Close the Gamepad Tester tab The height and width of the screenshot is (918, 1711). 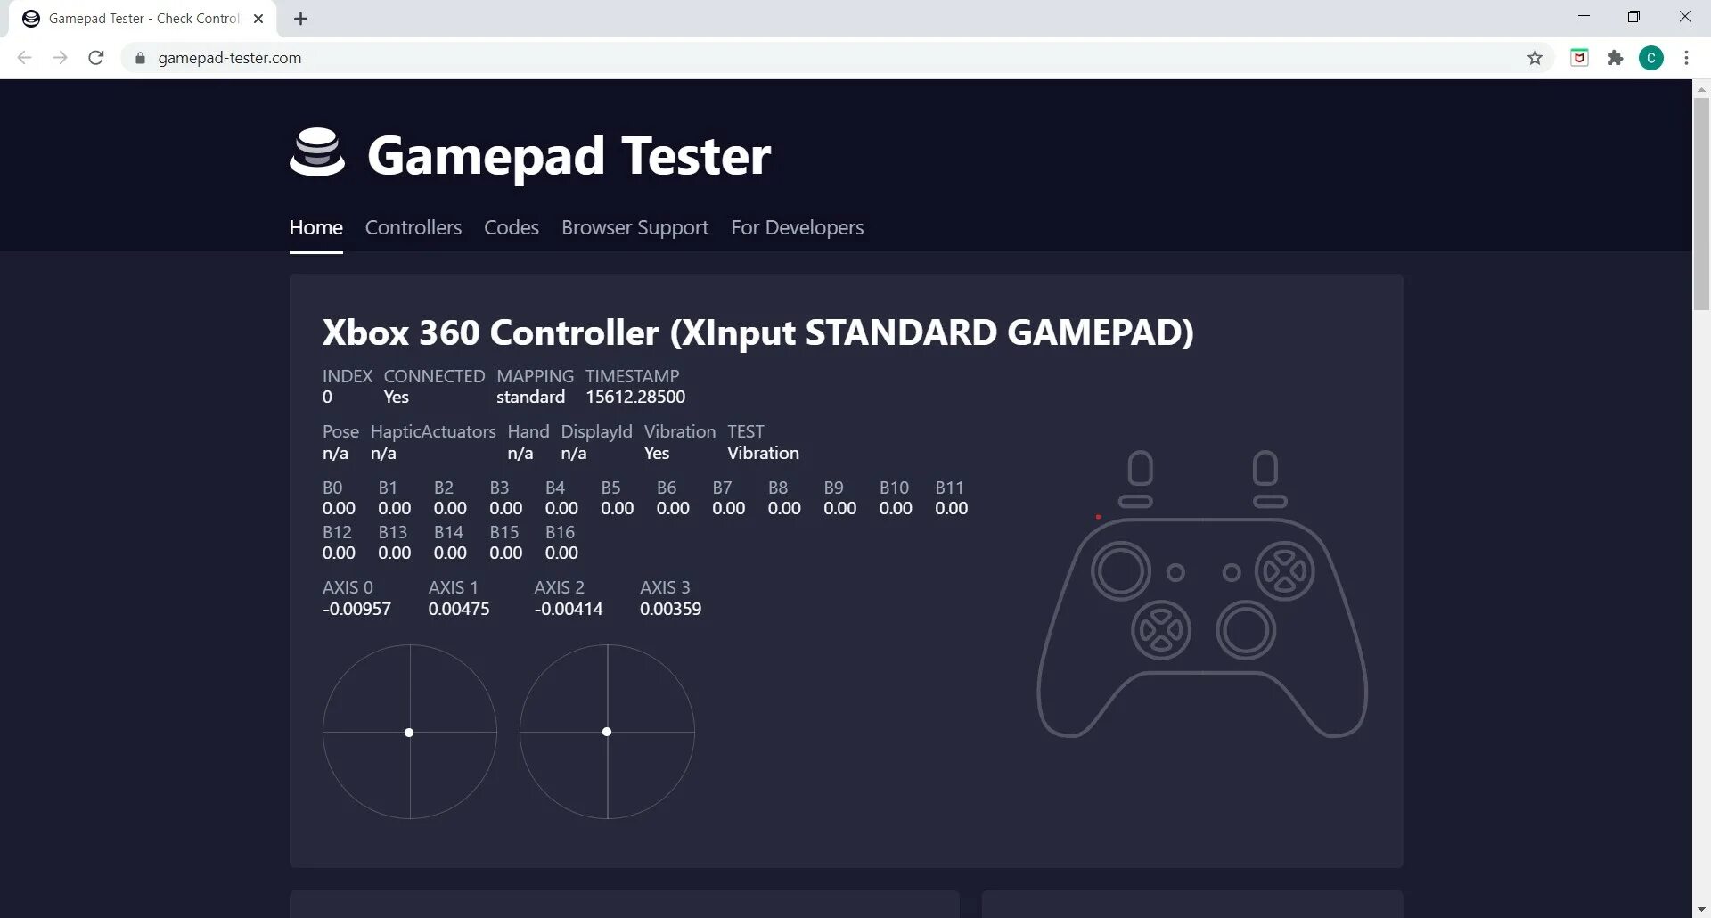[258, 19]
